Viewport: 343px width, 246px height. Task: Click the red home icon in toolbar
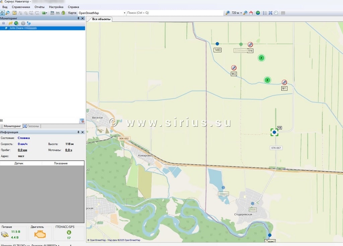coord(251,13)
